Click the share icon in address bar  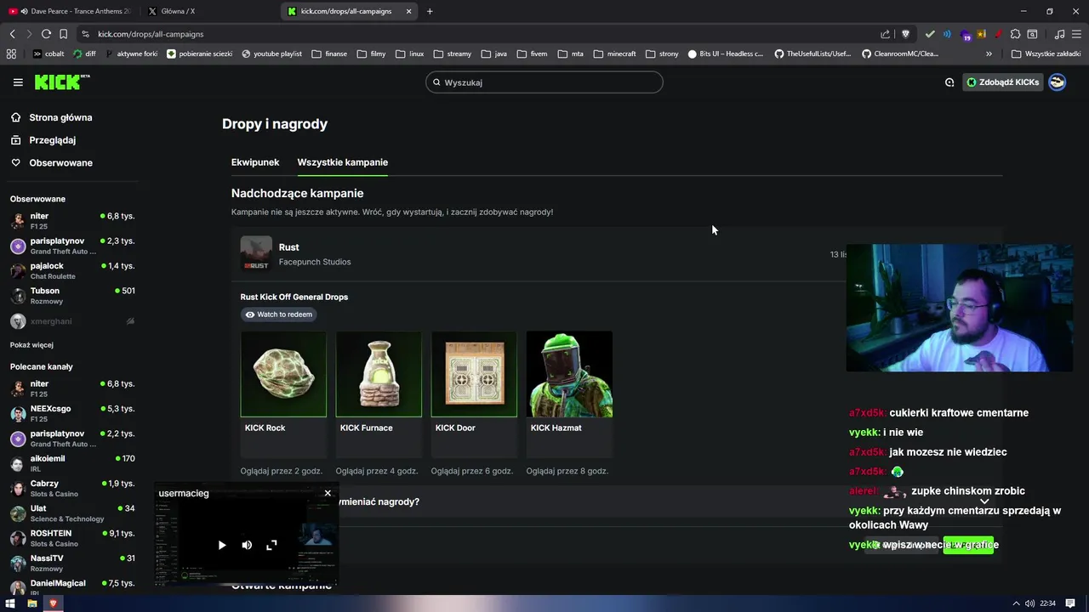[x=885, y=34]
